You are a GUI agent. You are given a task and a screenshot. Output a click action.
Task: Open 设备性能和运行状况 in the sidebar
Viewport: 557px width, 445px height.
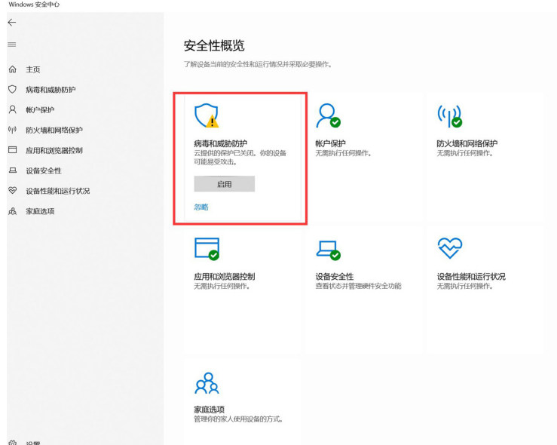(x=58, y=191)
